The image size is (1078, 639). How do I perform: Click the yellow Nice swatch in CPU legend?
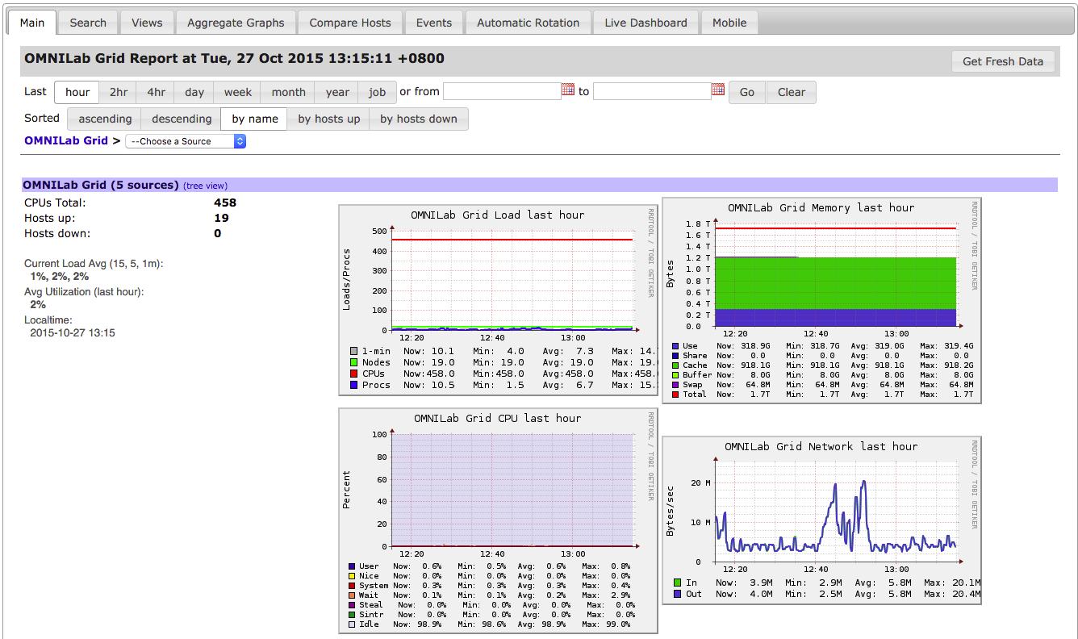pos(352,576)
